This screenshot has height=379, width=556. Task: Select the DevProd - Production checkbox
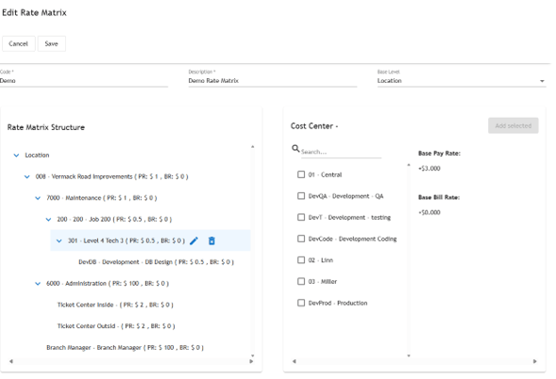(301, 303)
